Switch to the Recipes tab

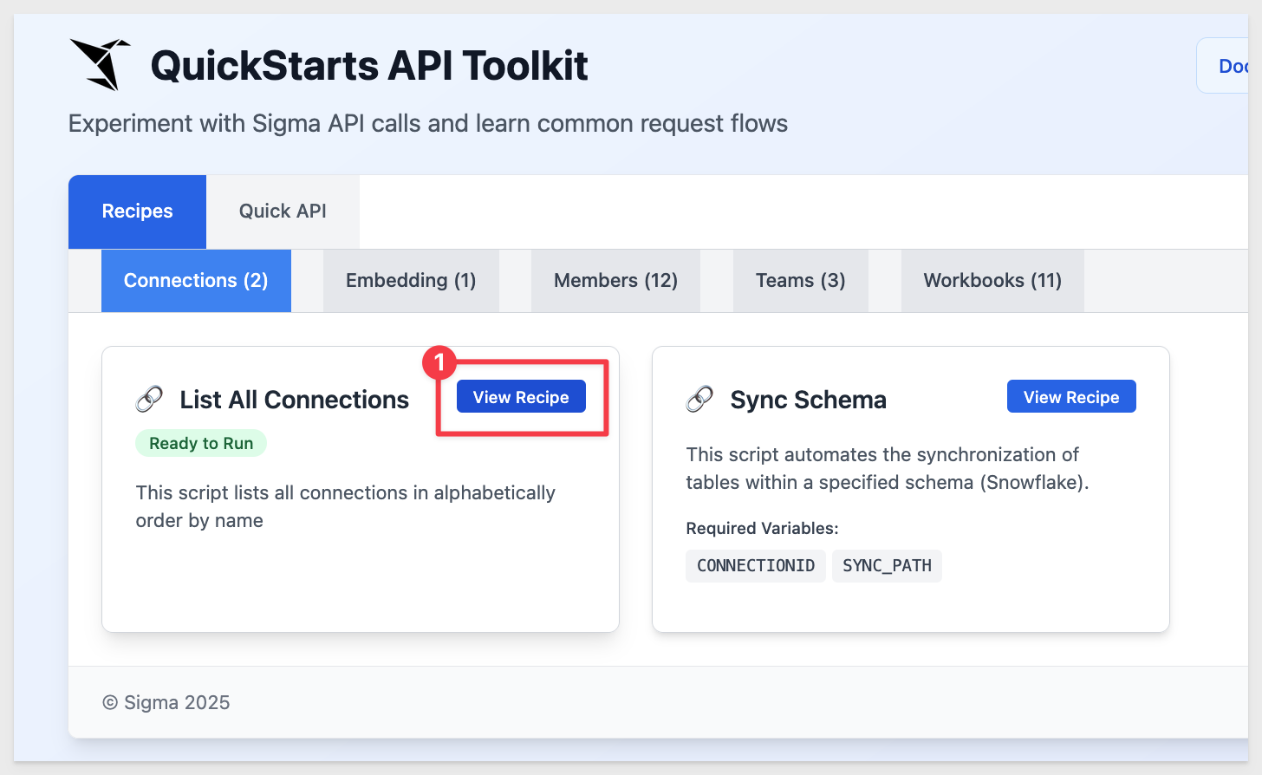click(x=137, y=212)
